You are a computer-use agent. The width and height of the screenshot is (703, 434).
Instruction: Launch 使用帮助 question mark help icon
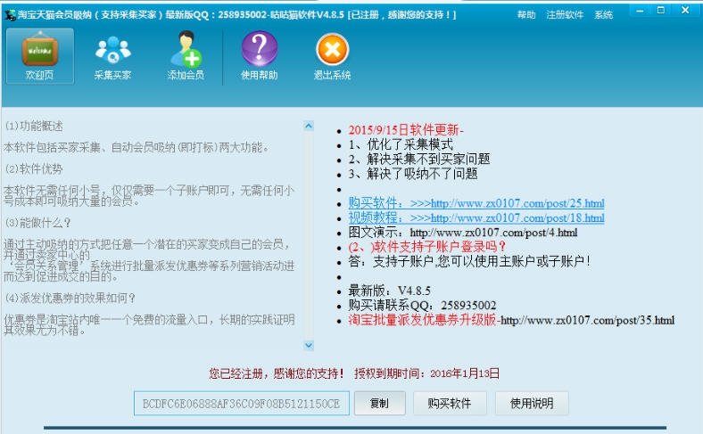259,56
